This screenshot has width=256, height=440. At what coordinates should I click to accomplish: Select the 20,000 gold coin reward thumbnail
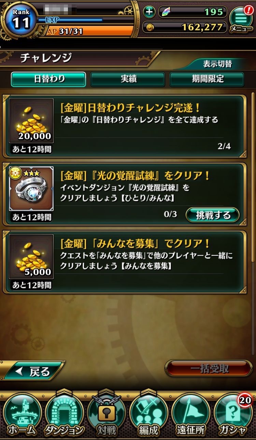click(x=31, y=121)
